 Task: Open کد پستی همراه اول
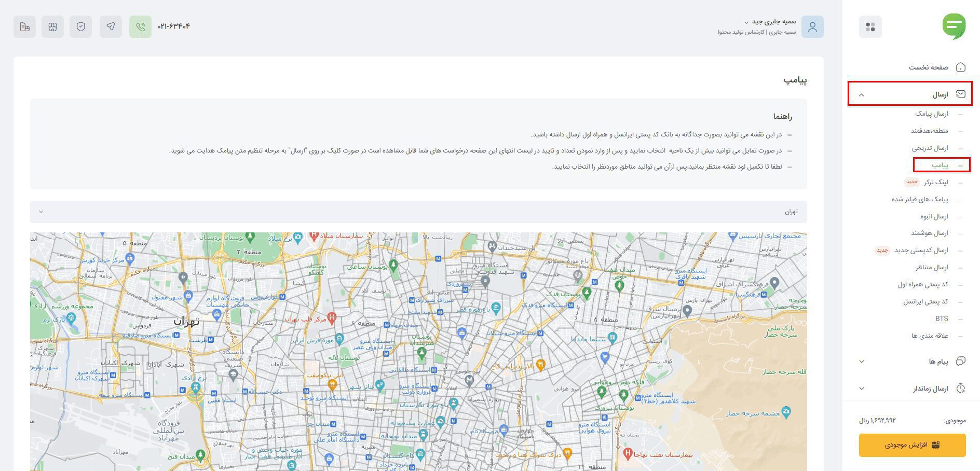[x=923, y=284]
